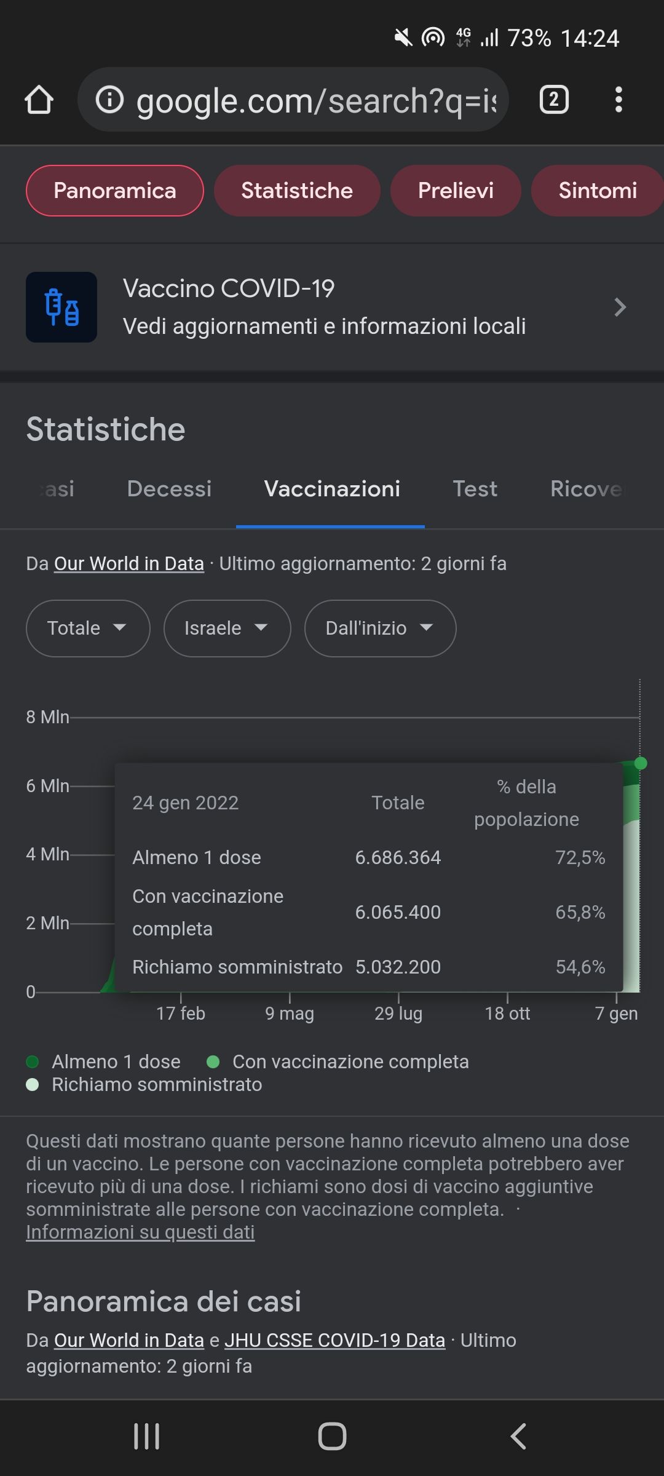Tap the green data point on chart
Screen dimensions: 664x1476
tap(641, 763)
